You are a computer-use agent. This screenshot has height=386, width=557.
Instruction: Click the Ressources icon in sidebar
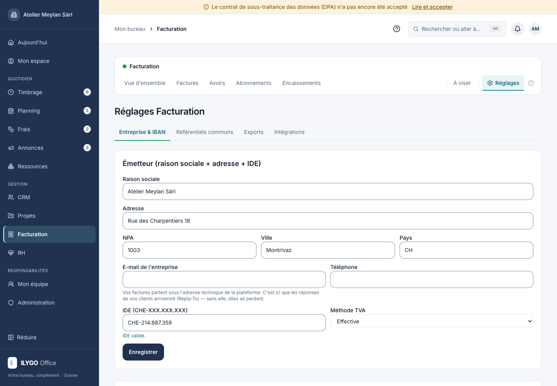click(x=11, y=166)
